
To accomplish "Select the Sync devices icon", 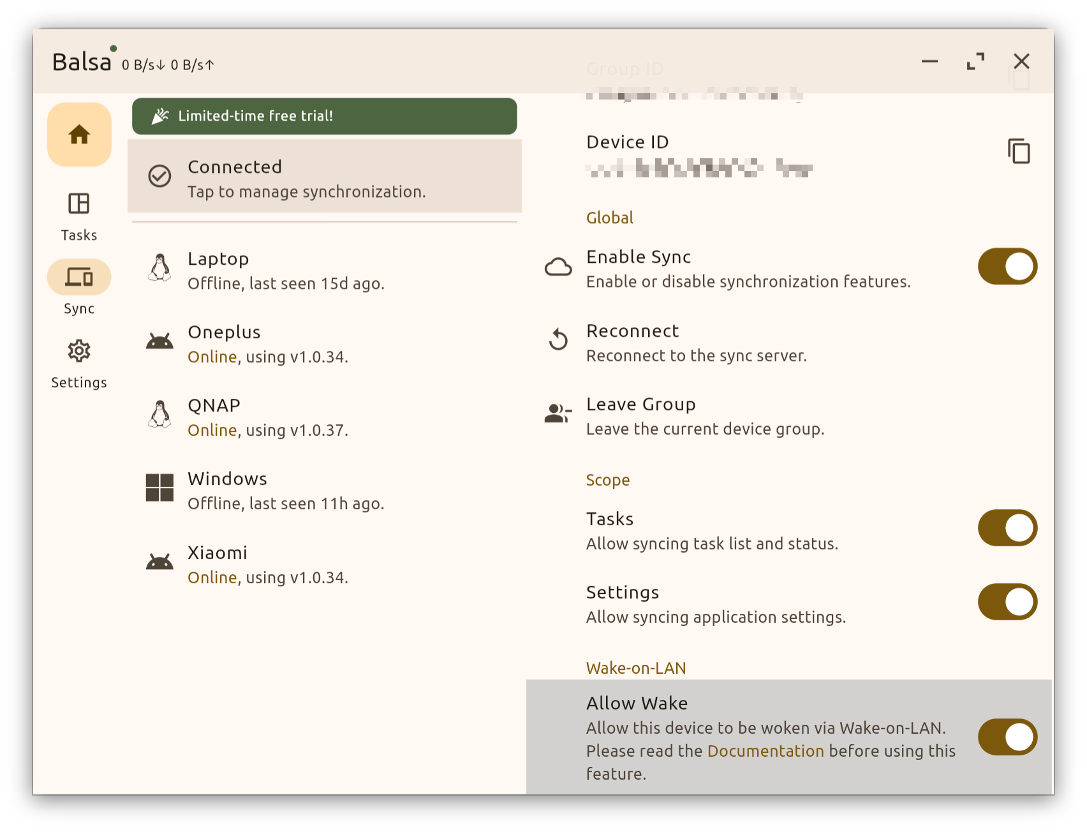I will pos(79,278).
